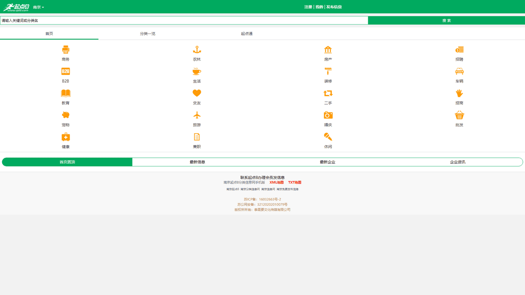
Task: Click the 起点8 site logo
Action: (x=16, y=7)
